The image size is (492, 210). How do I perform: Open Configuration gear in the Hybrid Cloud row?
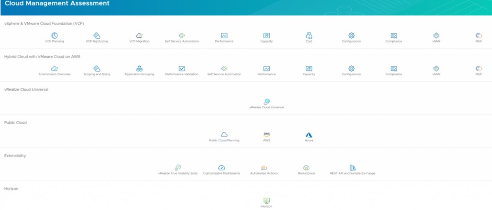click(352, 69)
